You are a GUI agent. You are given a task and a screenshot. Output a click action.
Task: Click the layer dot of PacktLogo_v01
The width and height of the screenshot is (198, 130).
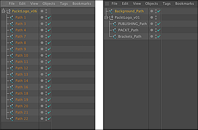coord(152,17)
